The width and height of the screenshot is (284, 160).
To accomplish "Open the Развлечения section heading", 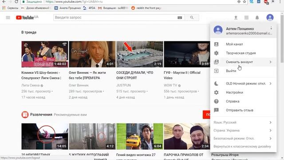I will click(x=41, y=115).
